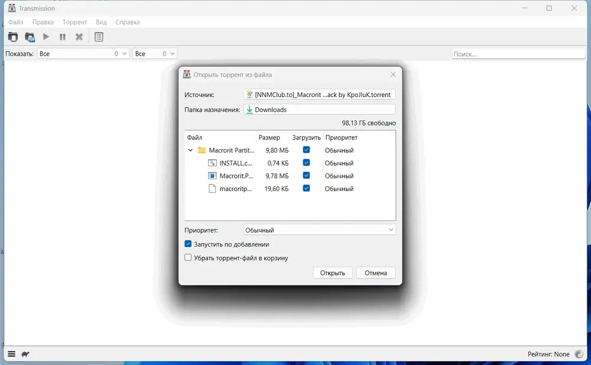Image resolution: width=591 pixels, height=365 pixels.
Task: Toggle turtle speed limit mode icon
Action: pos(25,354)
